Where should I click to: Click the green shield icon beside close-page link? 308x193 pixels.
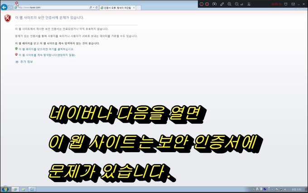point(16,49)
